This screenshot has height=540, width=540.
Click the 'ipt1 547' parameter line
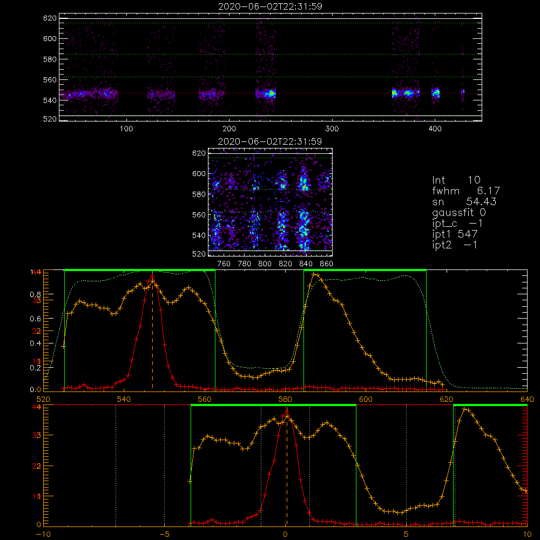coord(455,234)
